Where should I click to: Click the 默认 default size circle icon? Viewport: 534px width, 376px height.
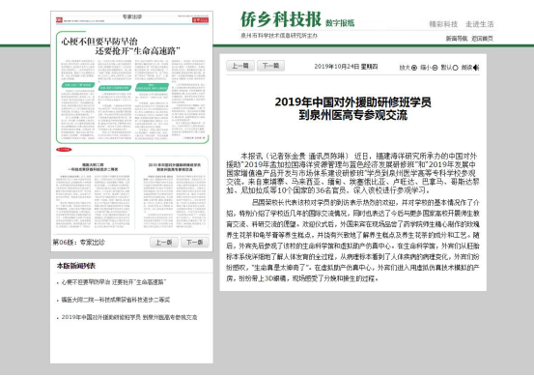455,68
